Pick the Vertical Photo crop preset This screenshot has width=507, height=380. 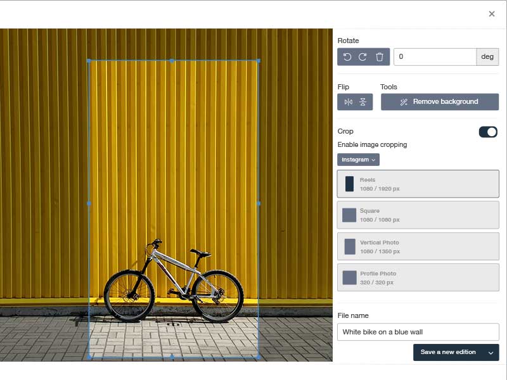(x=418, y=246)
